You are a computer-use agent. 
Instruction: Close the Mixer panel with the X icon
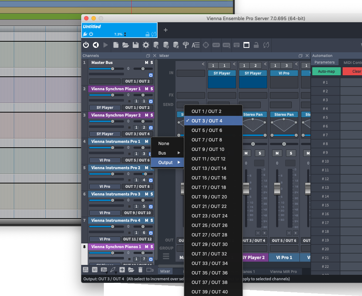(307, 56)
